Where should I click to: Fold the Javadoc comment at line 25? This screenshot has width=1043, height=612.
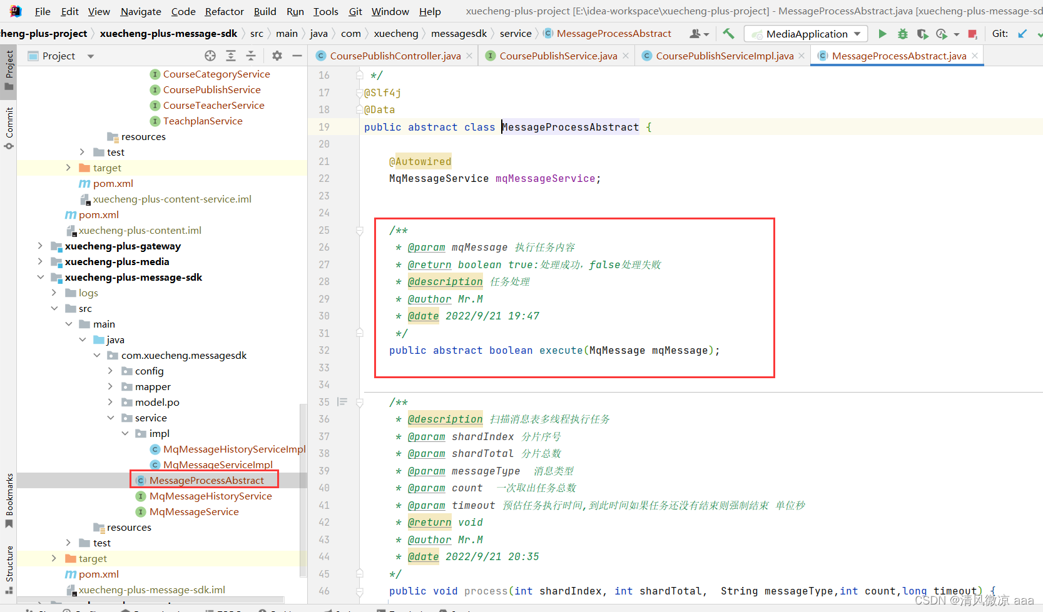(360, 231)
